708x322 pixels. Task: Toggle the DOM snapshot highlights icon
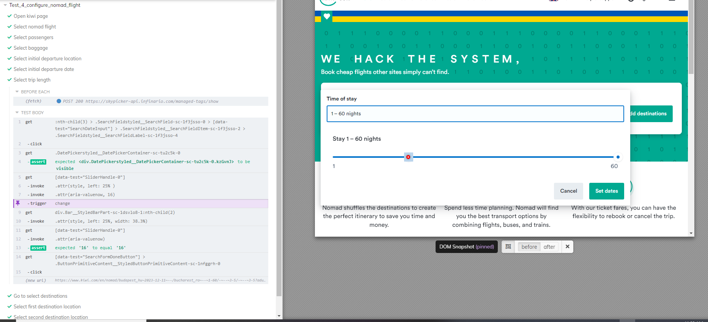(x=508, y=247)
